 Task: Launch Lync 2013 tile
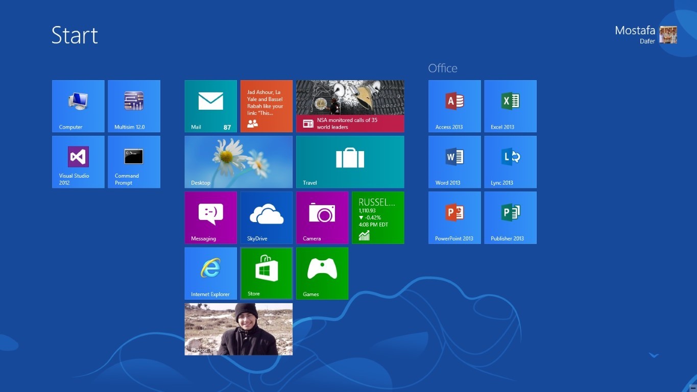coord(510,162)
